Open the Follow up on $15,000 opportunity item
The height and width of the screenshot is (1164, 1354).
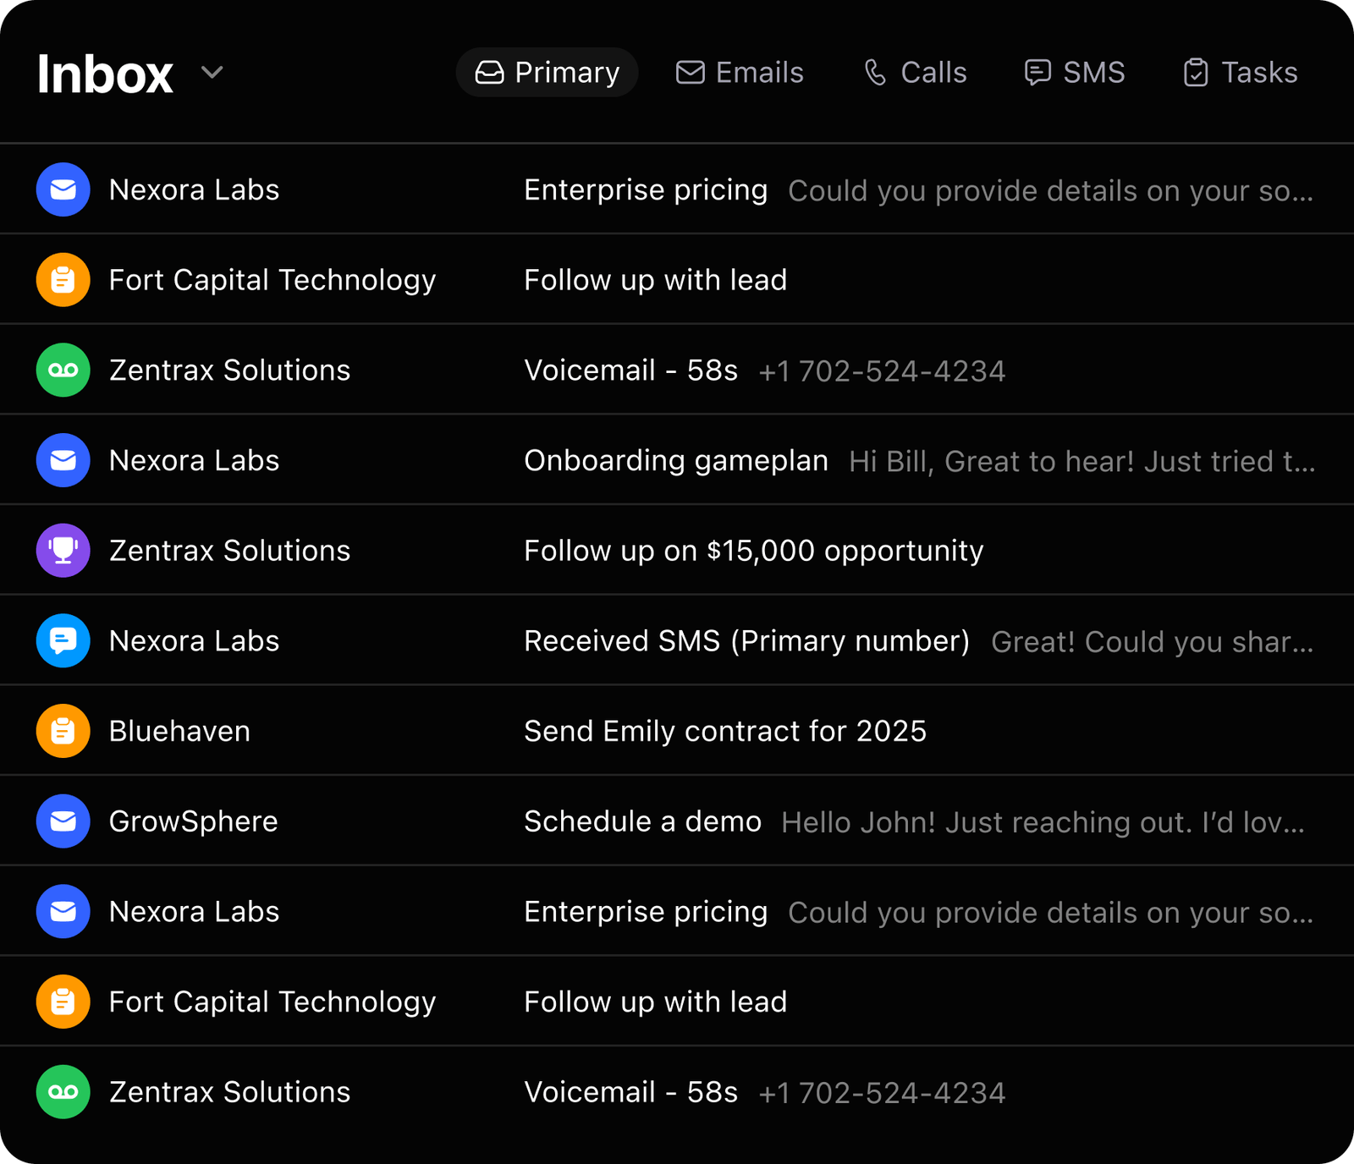point(753,550)
